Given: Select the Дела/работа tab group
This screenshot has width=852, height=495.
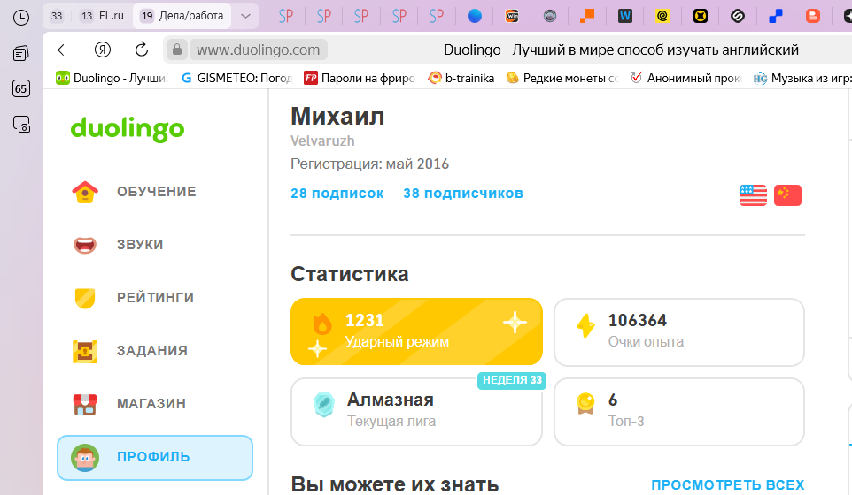Looking at the screenshot, I should click(182, 16).
